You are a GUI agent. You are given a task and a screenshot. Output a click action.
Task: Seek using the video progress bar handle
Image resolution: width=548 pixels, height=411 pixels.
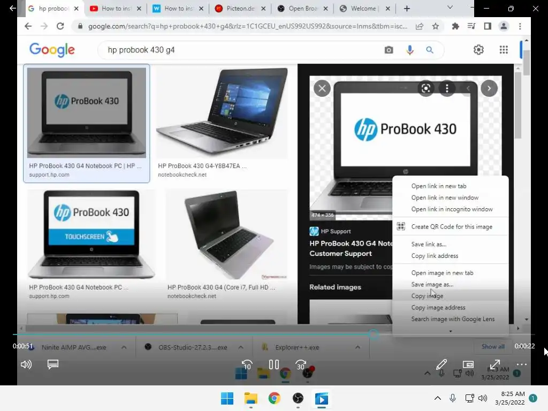click(373, 334)
